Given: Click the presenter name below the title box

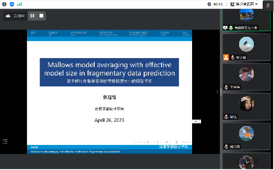Looking at the screenshot, I should 109,97.
